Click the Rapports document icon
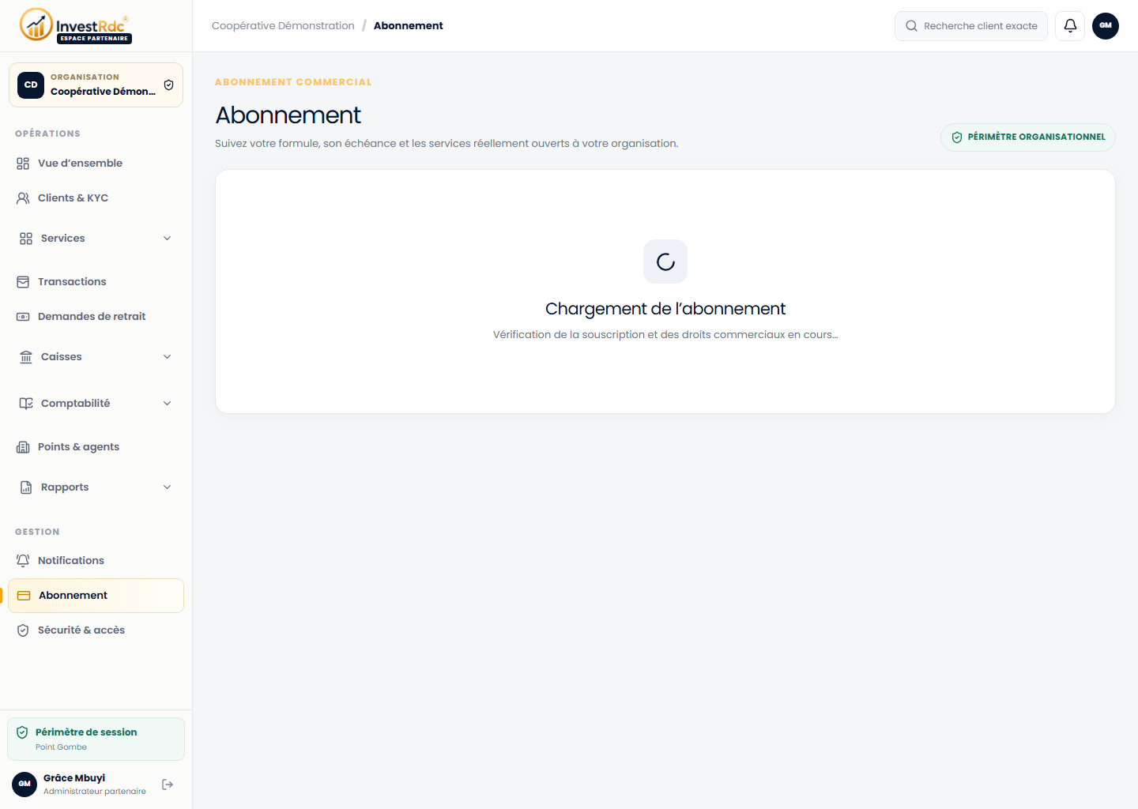 (x=26, y=487)
